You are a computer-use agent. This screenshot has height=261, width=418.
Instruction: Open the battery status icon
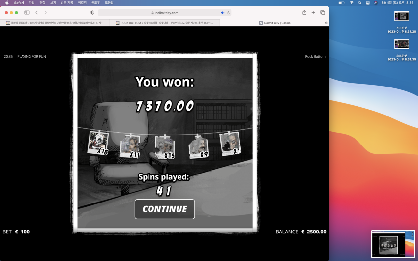pyautogui.click(x=341, y=2)
